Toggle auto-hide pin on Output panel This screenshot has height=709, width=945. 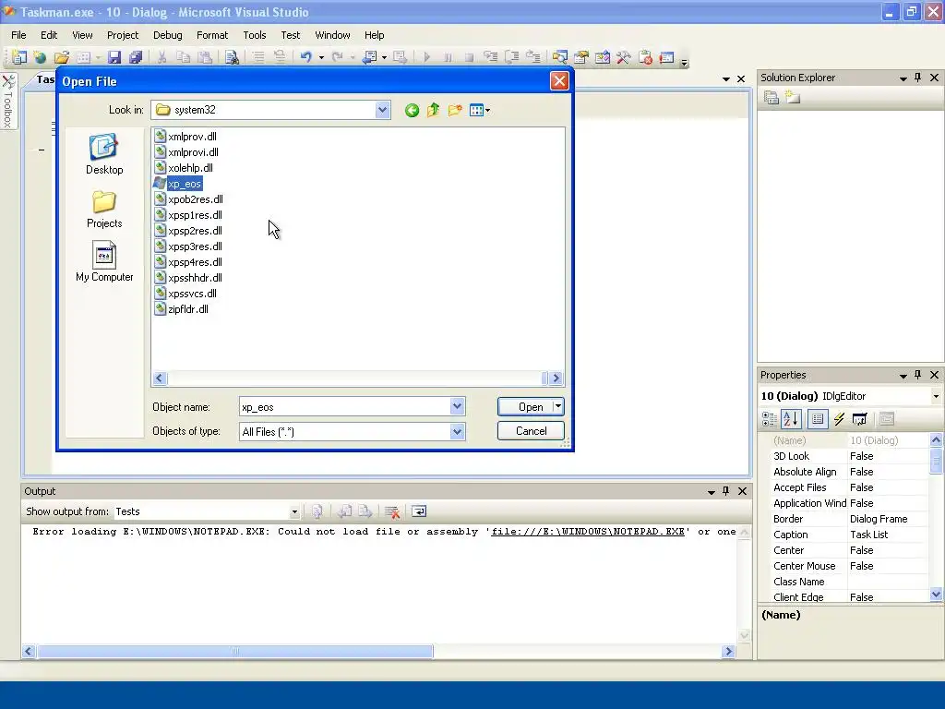tap(725, 491)
